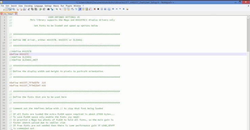
Task: Open Find with the binoculars icon
Action: (48, 9)
